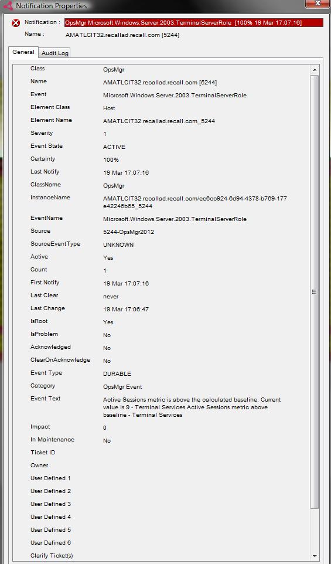Click the Element Name value AMATLCIT32.recallad.recall.com_5244
331x564 pixels.
coord(159,121)
